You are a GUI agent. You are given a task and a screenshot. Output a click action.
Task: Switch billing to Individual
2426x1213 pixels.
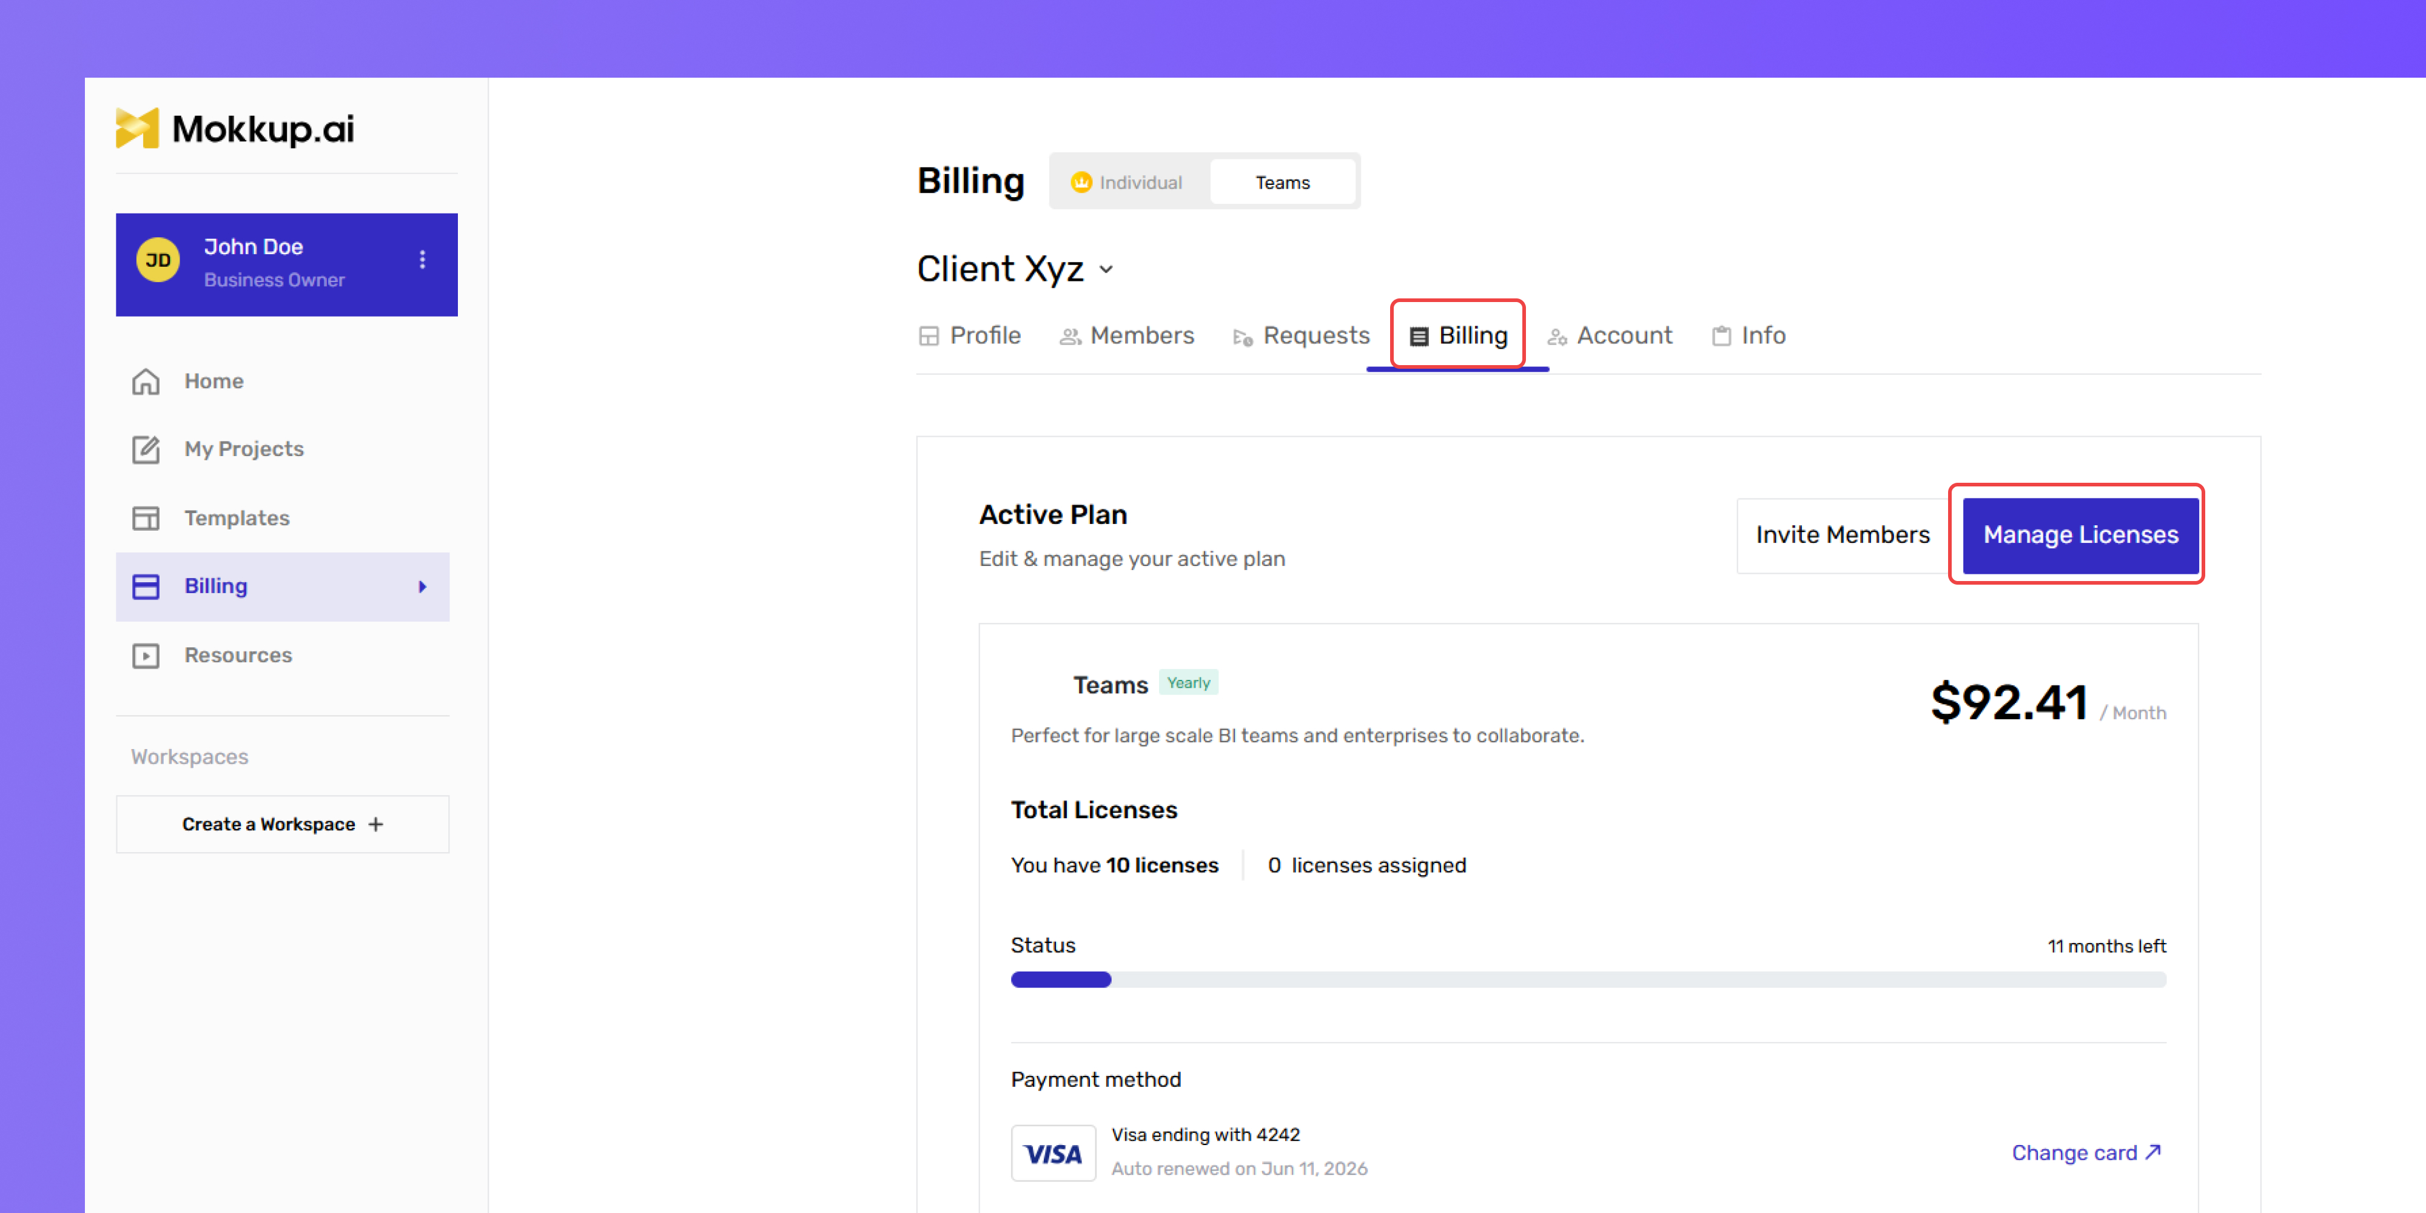(1127, 183)
